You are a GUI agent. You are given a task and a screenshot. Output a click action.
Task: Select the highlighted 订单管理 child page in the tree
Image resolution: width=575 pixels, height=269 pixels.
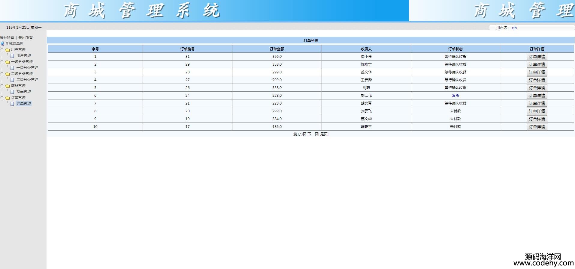[23, 104]
